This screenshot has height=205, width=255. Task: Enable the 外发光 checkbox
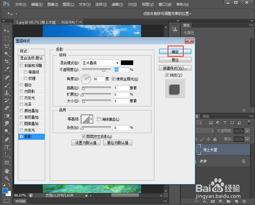click(x=21, y=130)
